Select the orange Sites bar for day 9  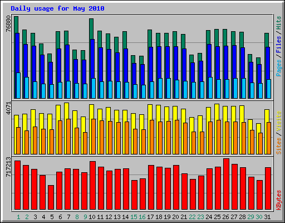(85, 143)
